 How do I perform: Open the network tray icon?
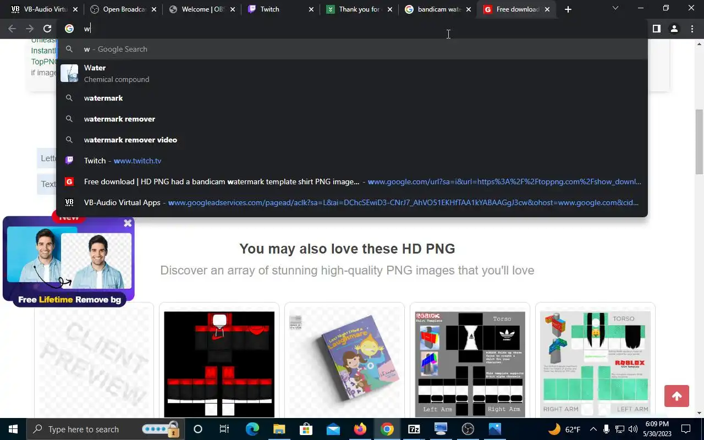tap(619, 429)
